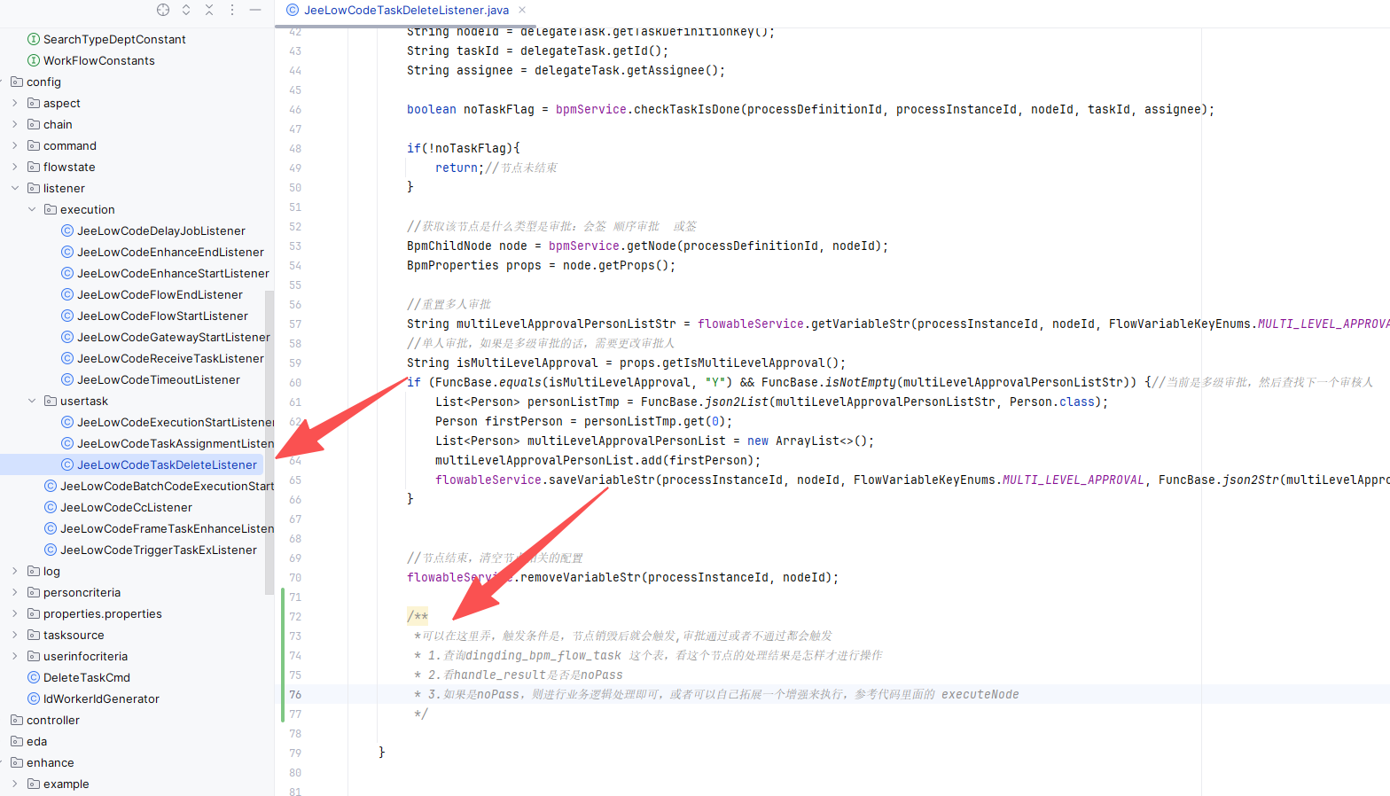Switch to JeeLowCodeTaskDeleteListener.java editor tab
This screenshot has height=796, width=1390.
coord(405,10)
